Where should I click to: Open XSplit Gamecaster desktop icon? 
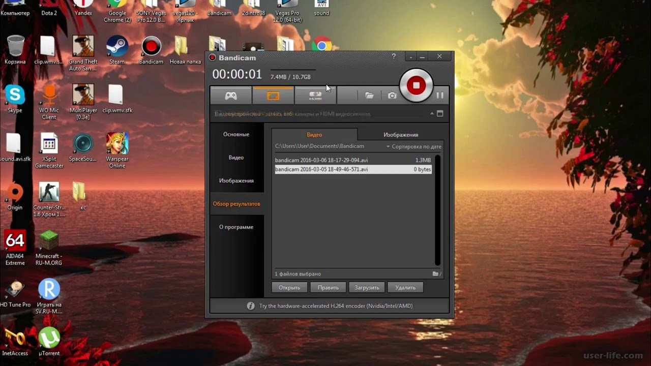pos(49,150)
